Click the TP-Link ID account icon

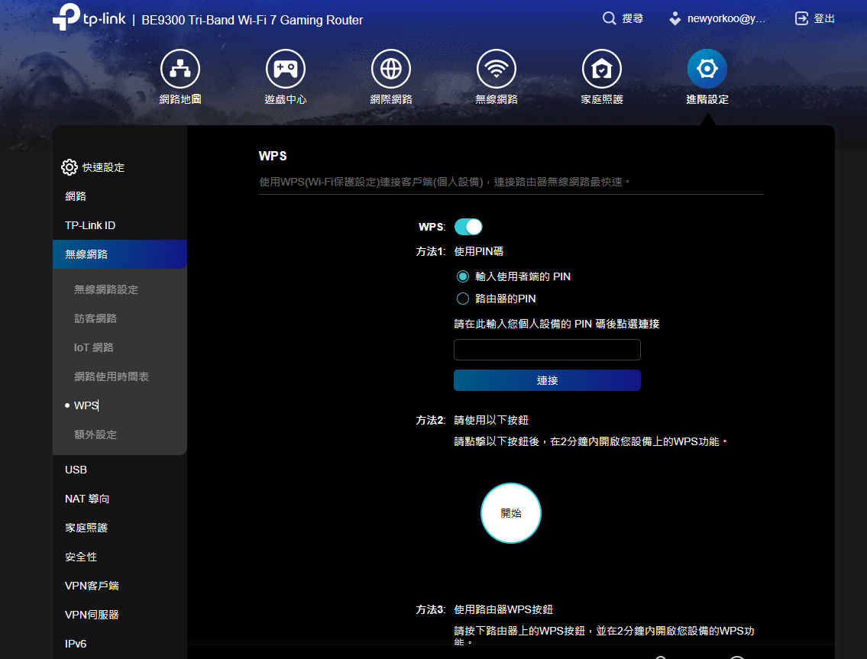pyautogui.click(x=675, y=18)
